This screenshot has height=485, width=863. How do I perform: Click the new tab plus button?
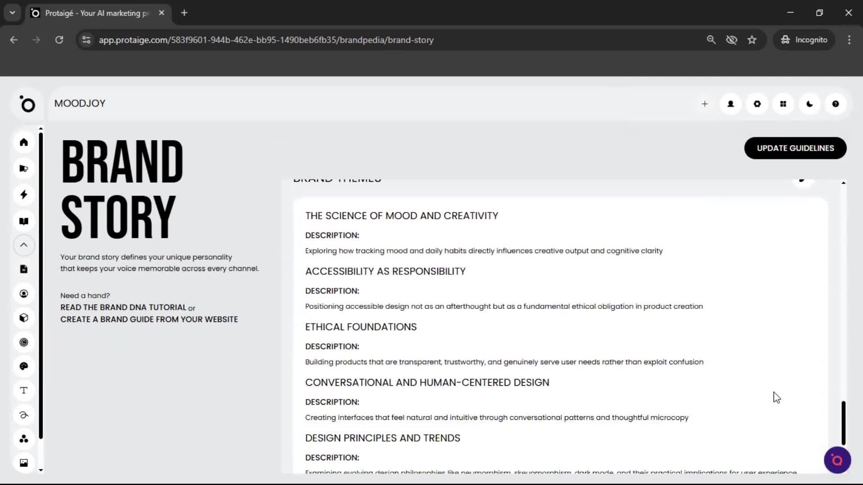[184, 13]
